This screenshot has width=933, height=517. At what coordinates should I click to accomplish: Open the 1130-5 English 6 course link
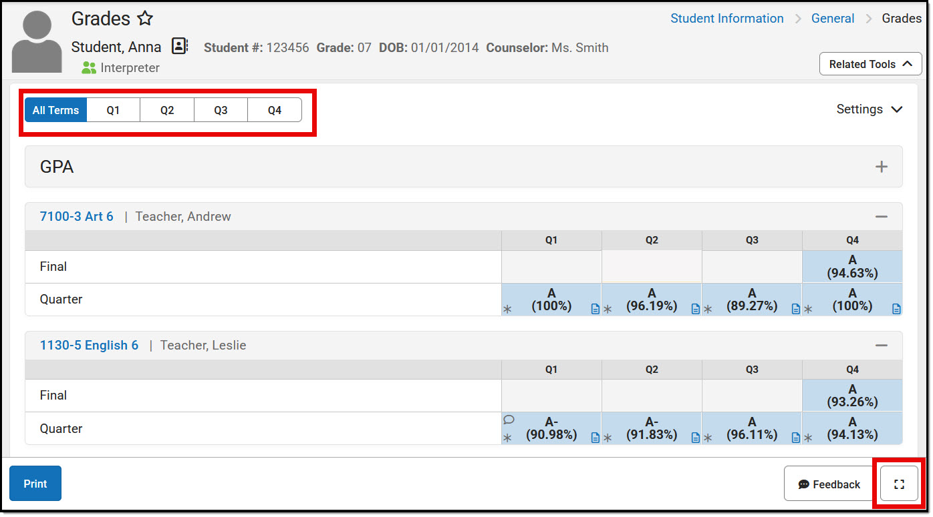tap(89, 345)
